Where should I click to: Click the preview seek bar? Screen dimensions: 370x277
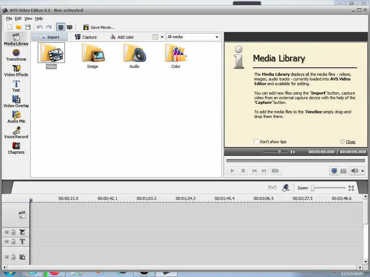point(296,161)
